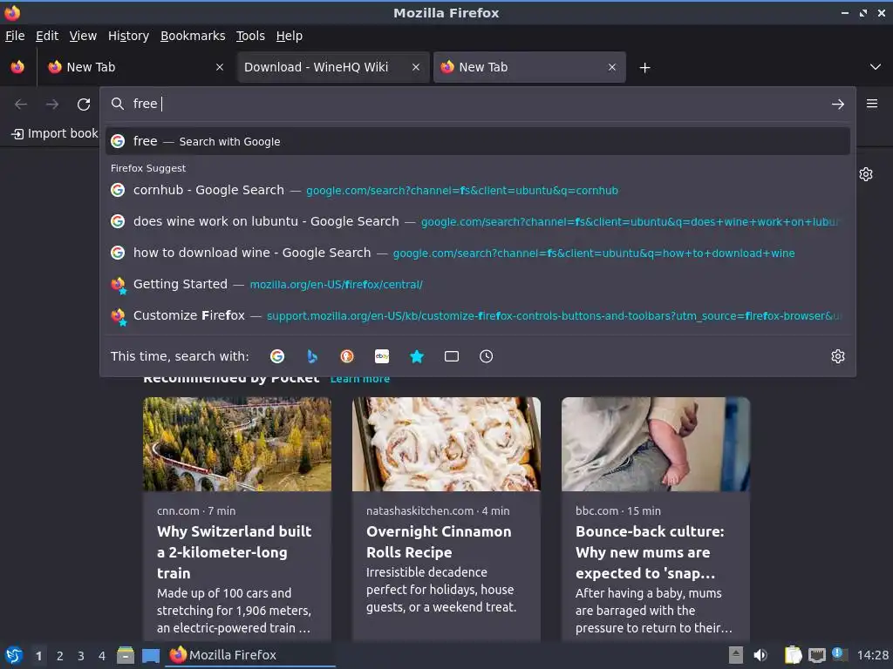Click the taskbar clock showing 14:28
The width and height of the screenshot is (893, 669).
pos(872,655)
